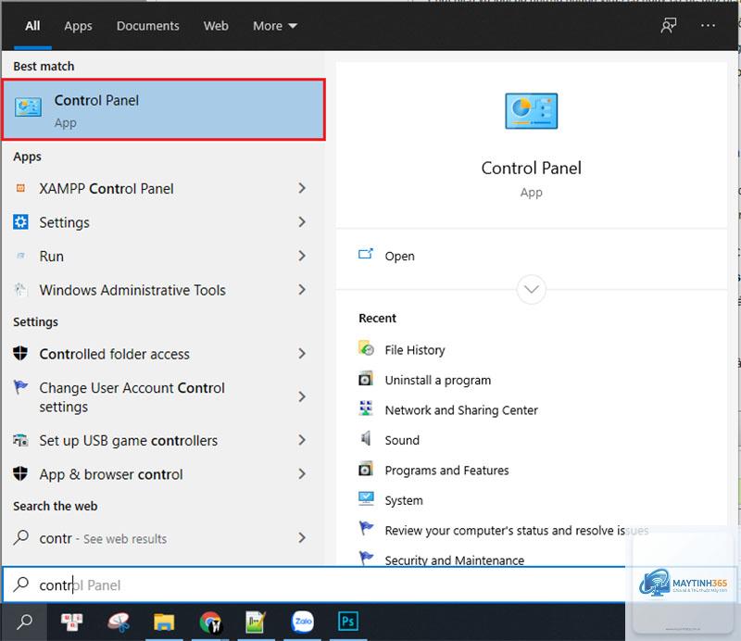The image size is (741, 641).
Task: Switch to the Web tab
Action: click(216, 26)
